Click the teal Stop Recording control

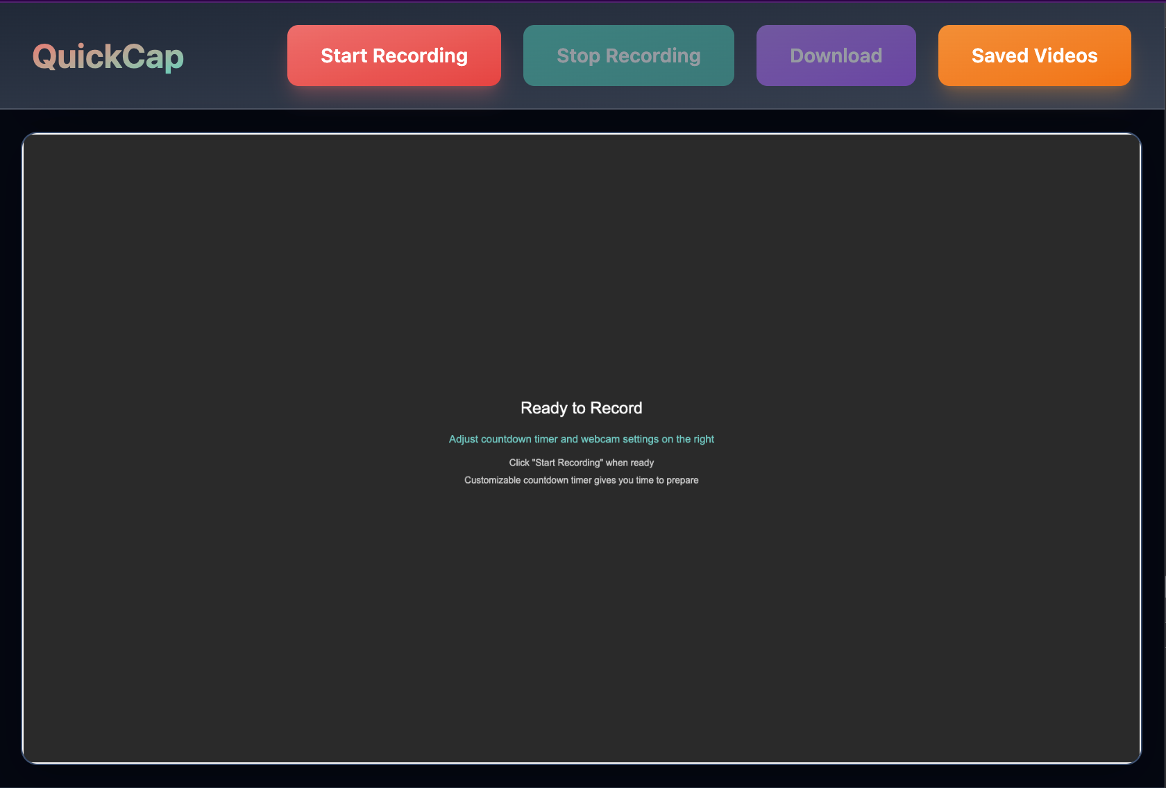pos(628,55)
